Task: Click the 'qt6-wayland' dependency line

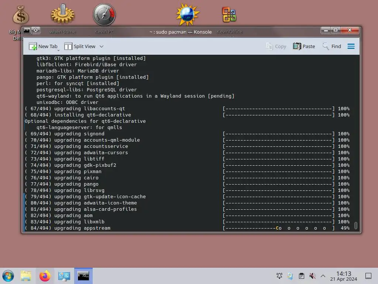Action: click(135, 96)
